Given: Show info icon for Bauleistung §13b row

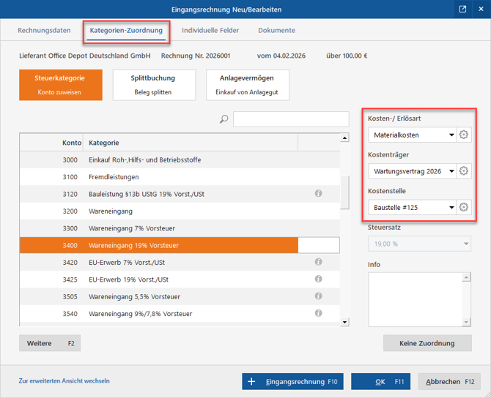Looking at the screenshot, I should coord(319,194).
